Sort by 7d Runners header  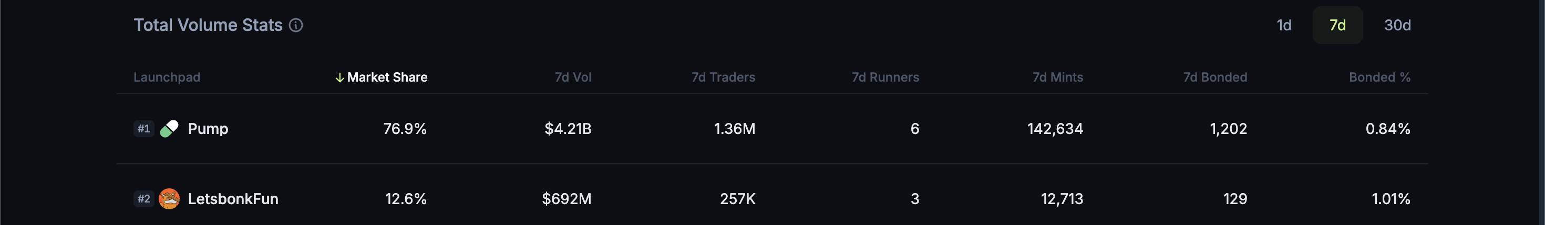[885, 77]
